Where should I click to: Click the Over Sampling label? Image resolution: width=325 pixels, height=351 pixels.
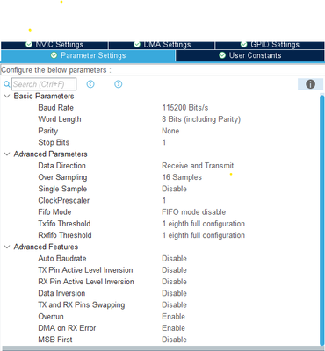(62, 177)
